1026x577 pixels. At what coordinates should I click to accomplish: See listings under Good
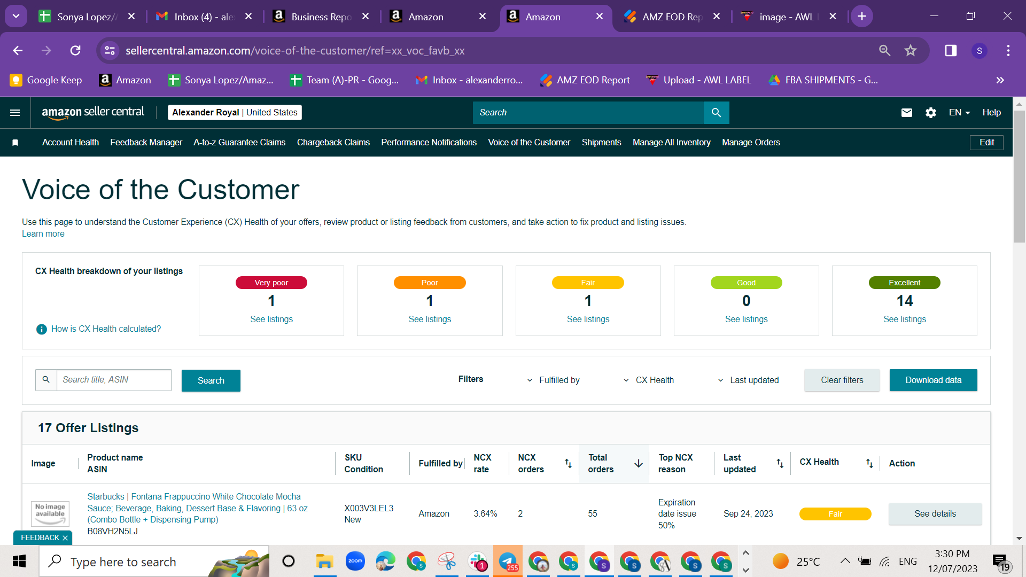point(746,319)
